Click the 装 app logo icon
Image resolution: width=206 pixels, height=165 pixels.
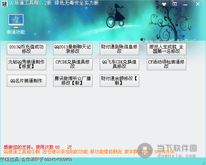4,4
